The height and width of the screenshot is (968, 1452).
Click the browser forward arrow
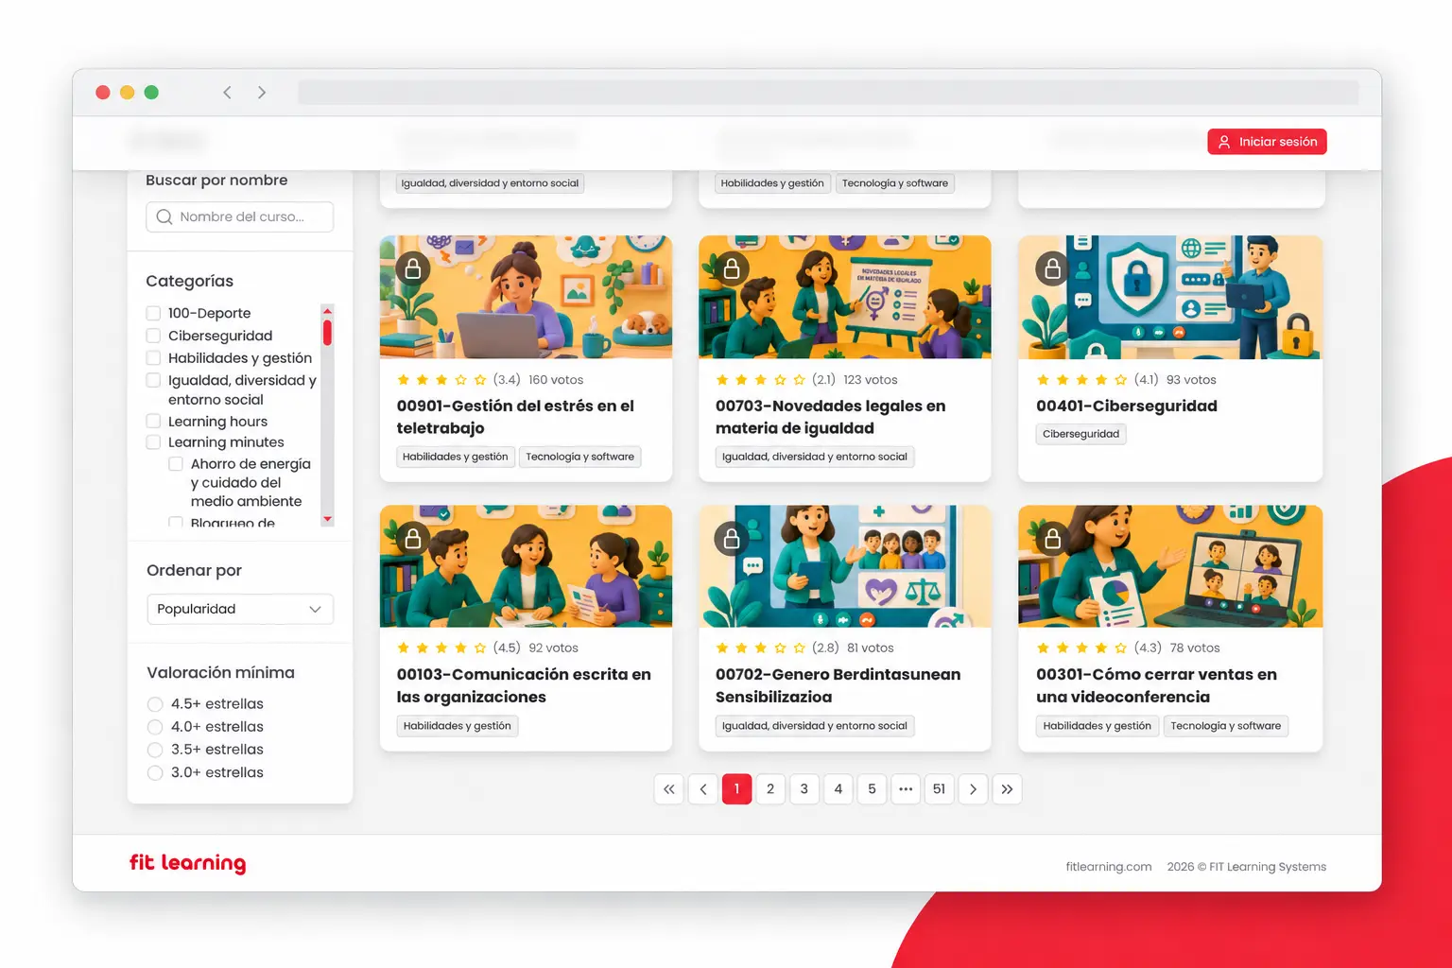pos(262,92)
